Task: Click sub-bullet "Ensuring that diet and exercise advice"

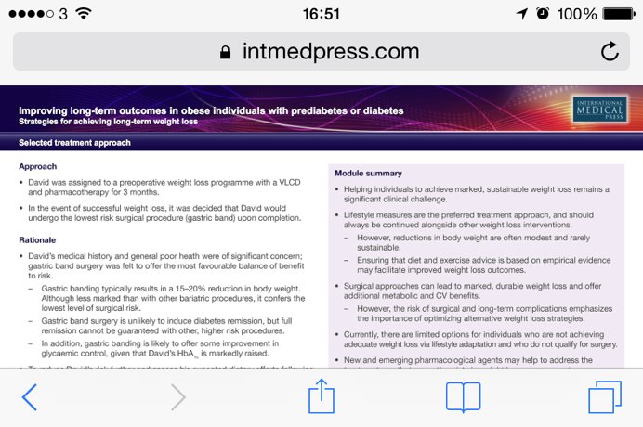Action: [x=484, y=265]
